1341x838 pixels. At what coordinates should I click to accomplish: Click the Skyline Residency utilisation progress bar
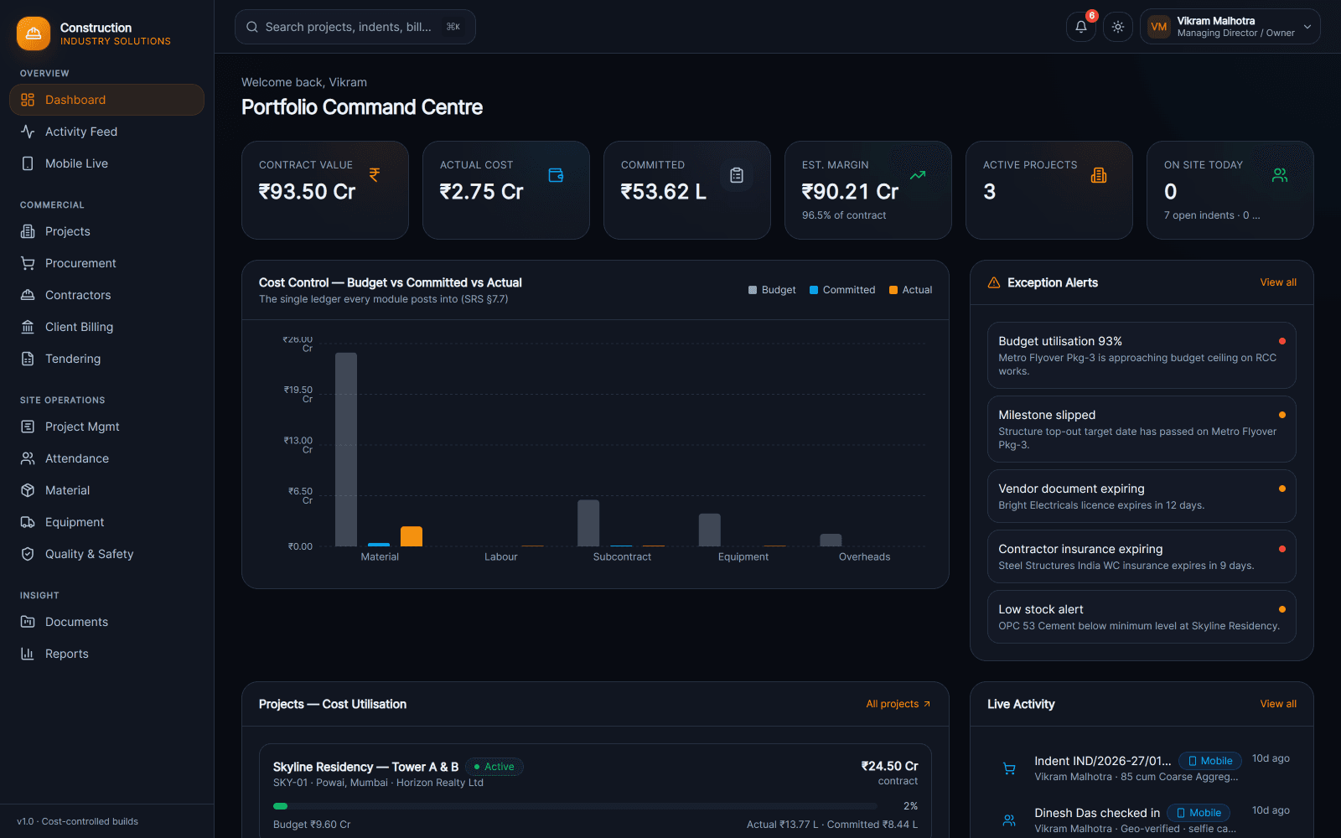575,806
